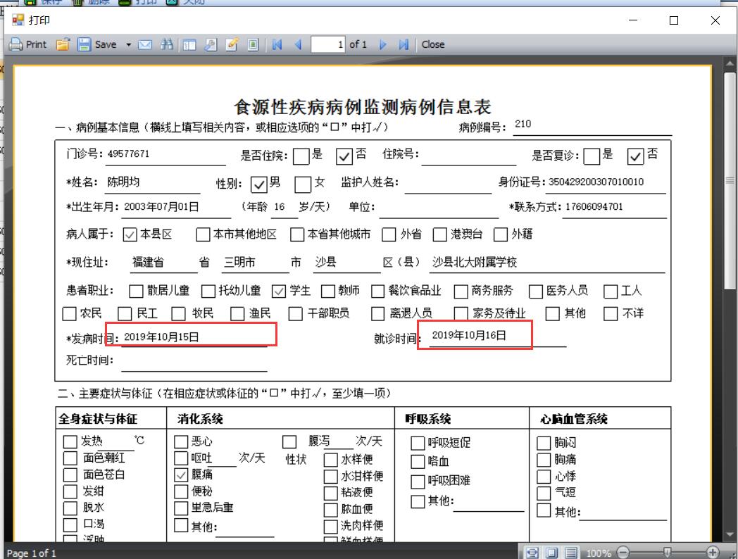
Task: Click the vertical scrollbar thumb
Action: (x=730, y=180)
